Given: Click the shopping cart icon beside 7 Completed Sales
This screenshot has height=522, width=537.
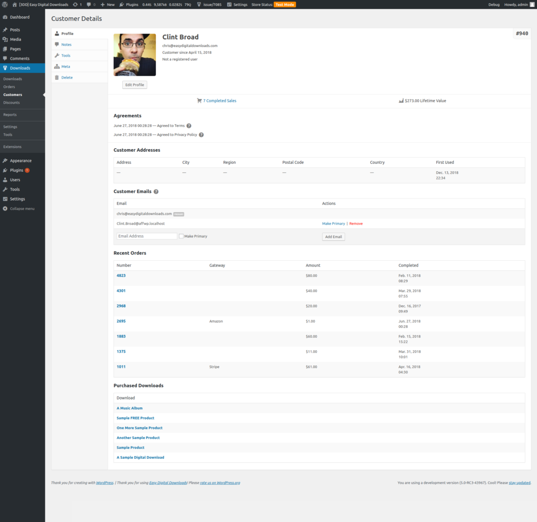Looking at the screenshot, I should pyautogui.click(x=198, y=101).
